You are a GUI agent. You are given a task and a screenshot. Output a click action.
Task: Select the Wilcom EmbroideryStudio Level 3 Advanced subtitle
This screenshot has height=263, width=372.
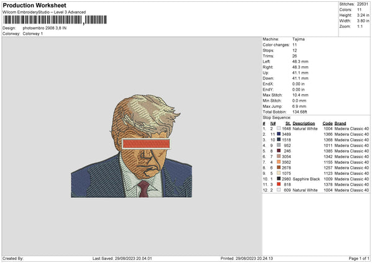(x=44, y=12)
